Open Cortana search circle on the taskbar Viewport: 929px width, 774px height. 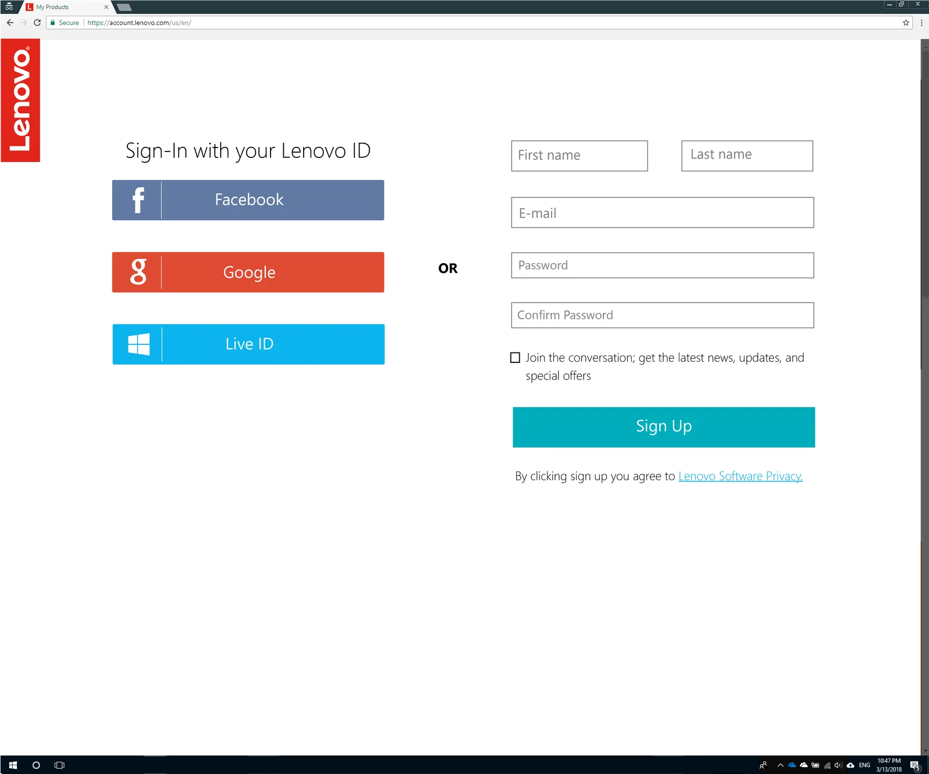pos(36,765)
